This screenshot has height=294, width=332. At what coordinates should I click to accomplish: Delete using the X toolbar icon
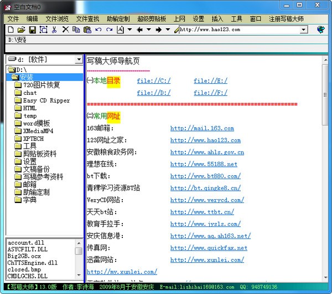coord(65,29)
